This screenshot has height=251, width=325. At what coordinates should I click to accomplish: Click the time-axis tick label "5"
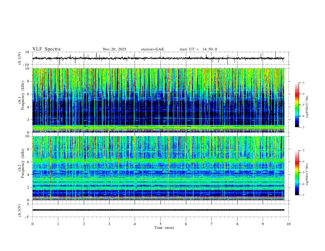point(160,224)
